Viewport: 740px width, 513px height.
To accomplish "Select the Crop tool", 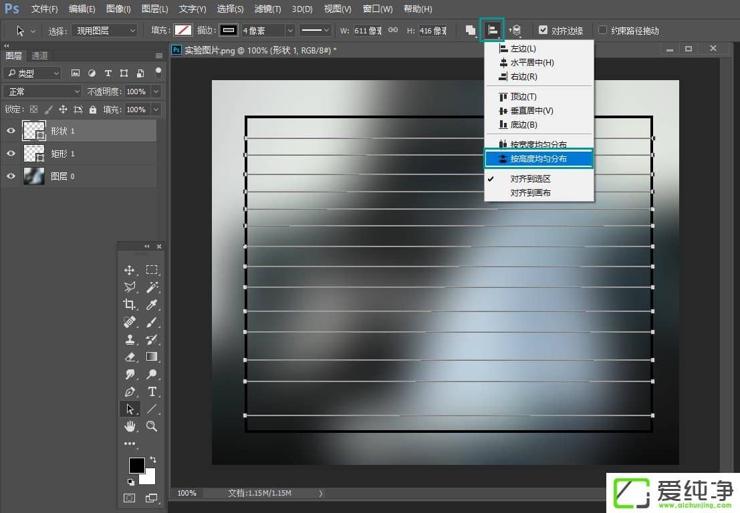I will pyautogui.click(x=130, y=304).
